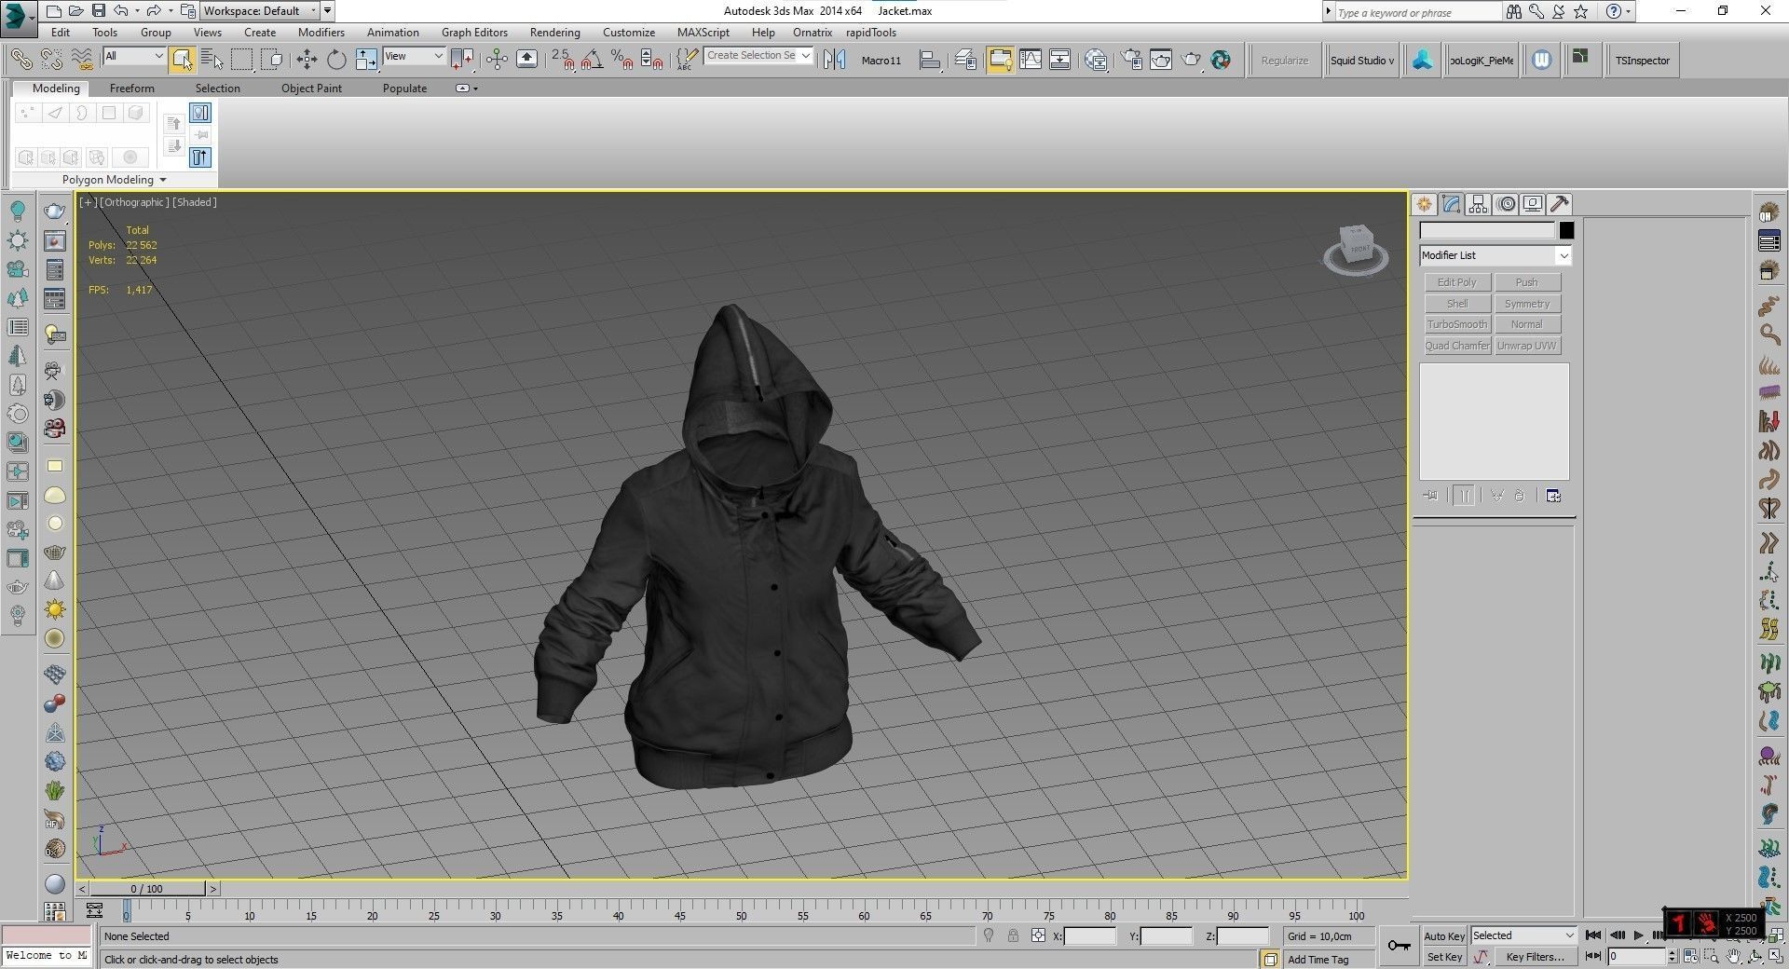Click the Mirror tool icon
This screenshot has width=1789, height=969.
point(835,60)
